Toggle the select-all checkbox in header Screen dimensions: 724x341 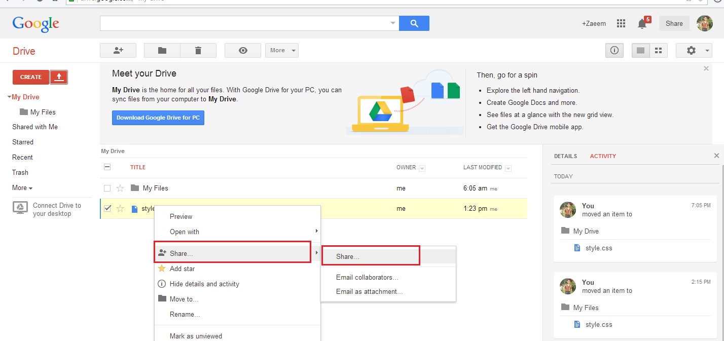point(107,167)
